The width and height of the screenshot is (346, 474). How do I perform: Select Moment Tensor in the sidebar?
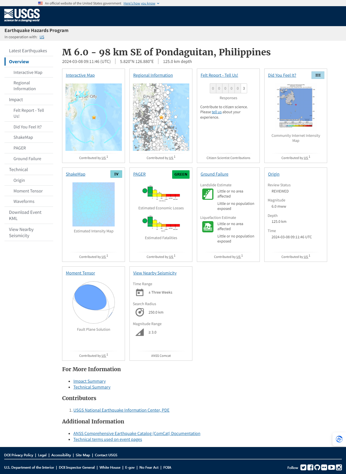point(28,191)
